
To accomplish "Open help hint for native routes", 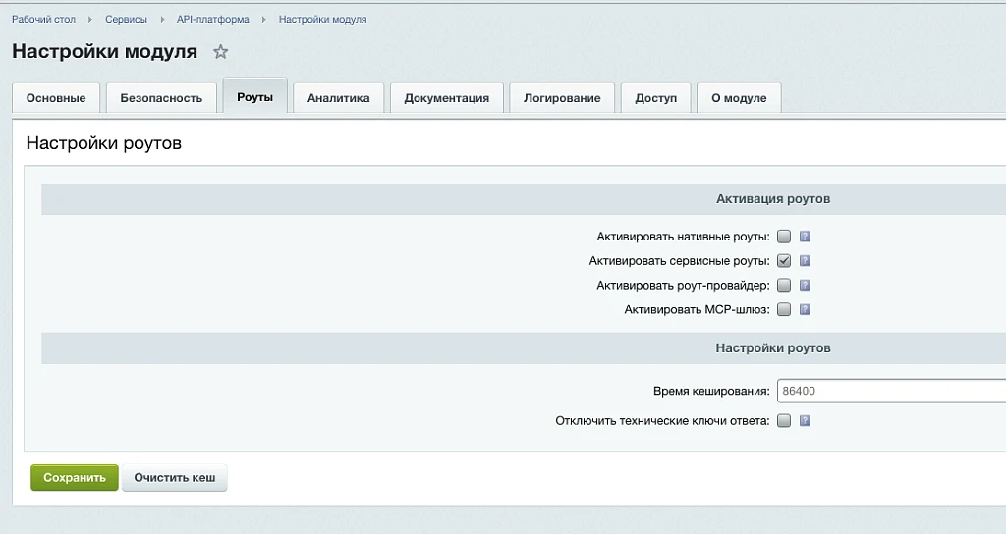I will click(806, 237).
